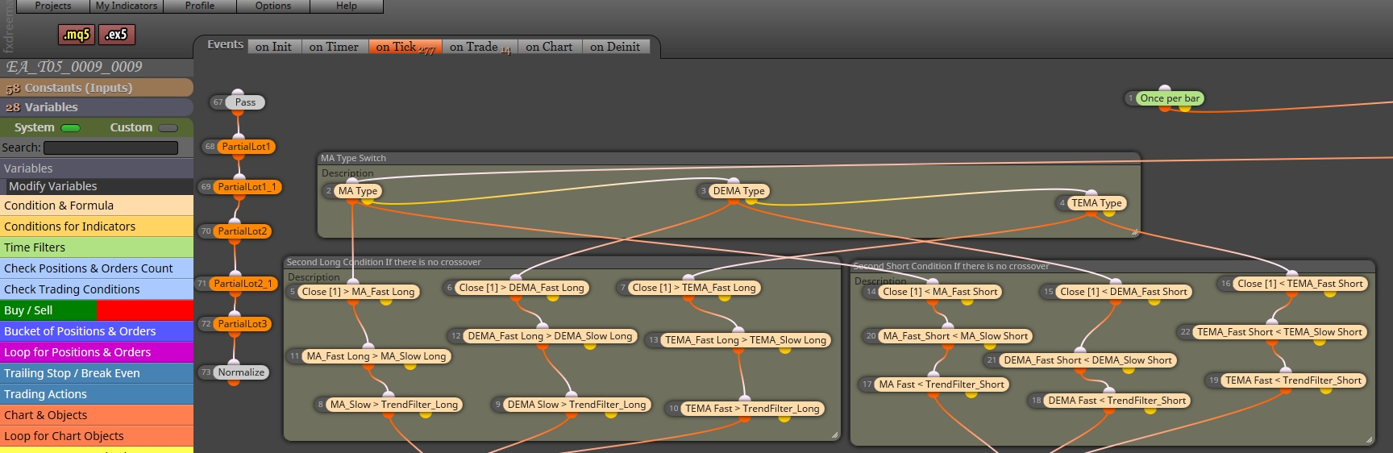Switch to the on Init tab
The image size is (1393, 453).
(274, 48)
